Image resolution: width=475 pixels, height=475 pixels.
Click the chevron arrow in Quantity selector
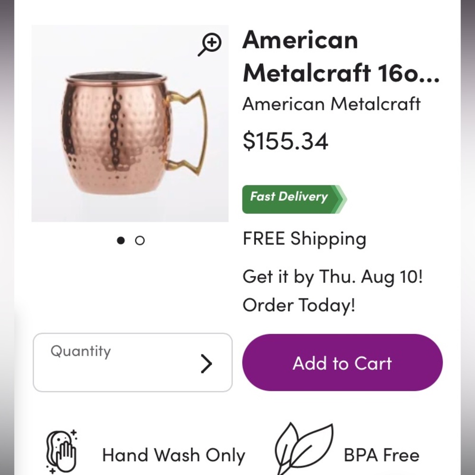tap(206, 364)
